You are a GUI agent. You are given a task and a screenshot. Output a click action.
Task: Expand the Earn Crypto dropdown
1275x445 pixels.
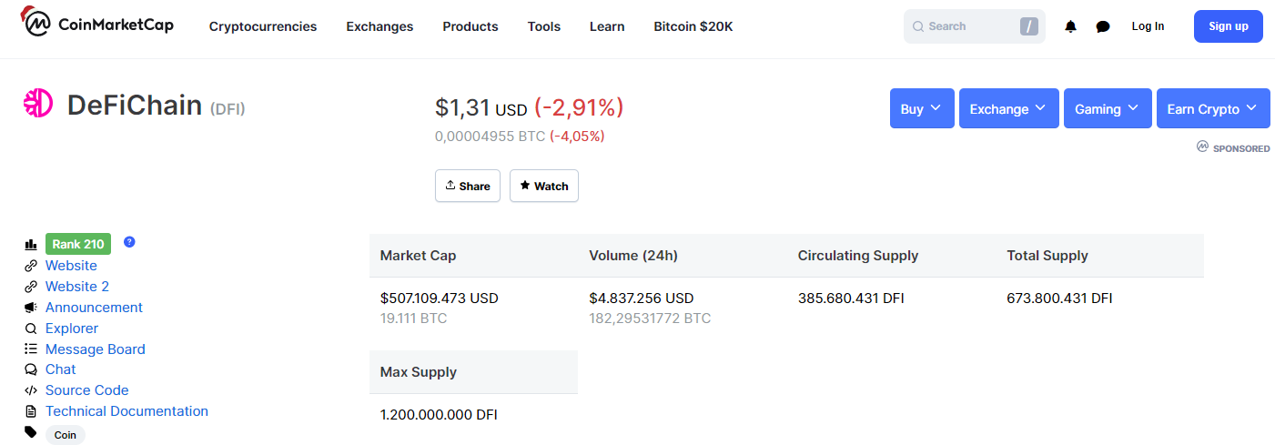point(1213,108)
